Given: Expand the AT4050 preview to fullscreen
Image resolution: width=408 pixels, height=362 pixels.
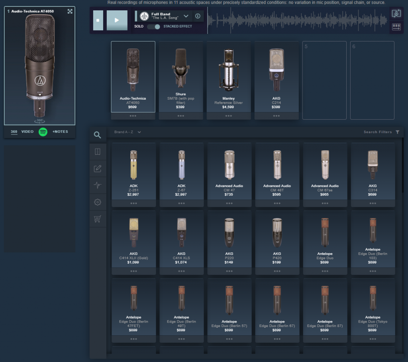Looking at the screenshot, I should [x=70, y=11].
